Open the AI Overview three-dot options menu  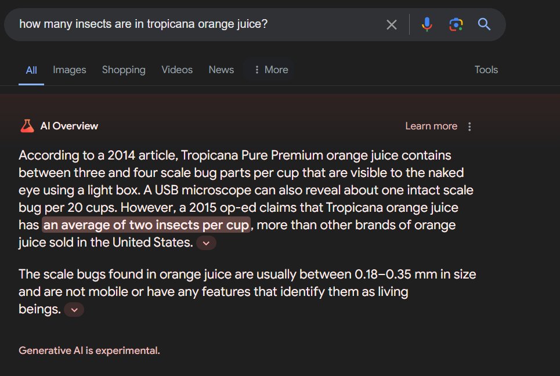click(469, 126)
